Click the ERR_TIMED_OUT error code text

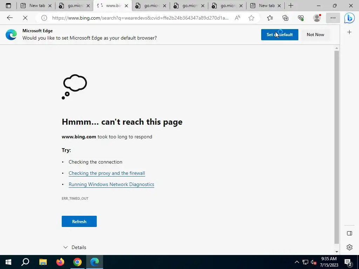pyautogui.click(x=75, y=198)
